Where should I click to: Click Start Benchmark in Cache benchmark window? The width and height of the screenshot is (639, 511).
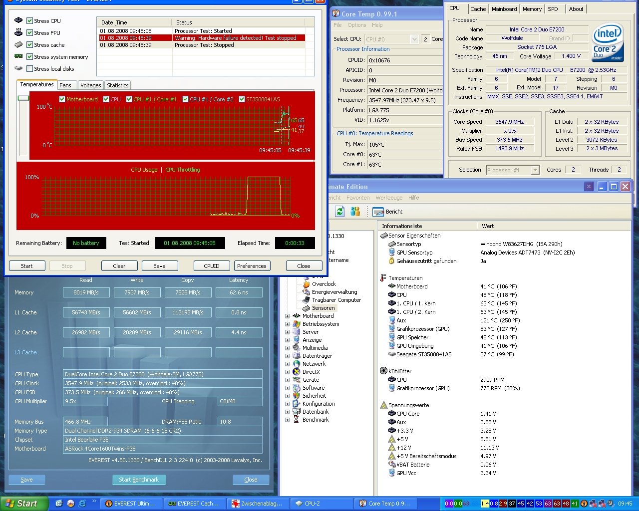(x=139, y=480)
